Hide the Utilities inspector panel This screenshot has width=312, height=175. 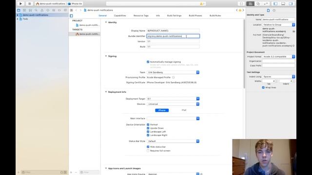click(291, 3)
